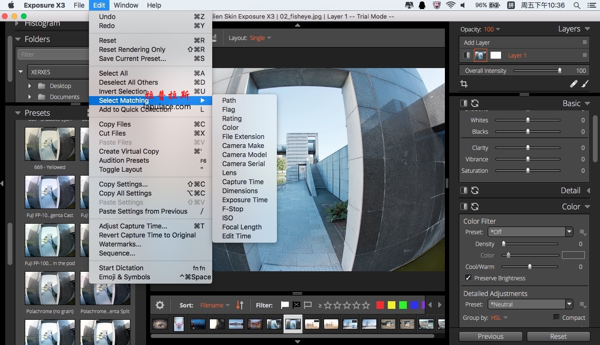Select the Crop tool icon
Screen dimensions: 600x345
(x=464, y=84)
